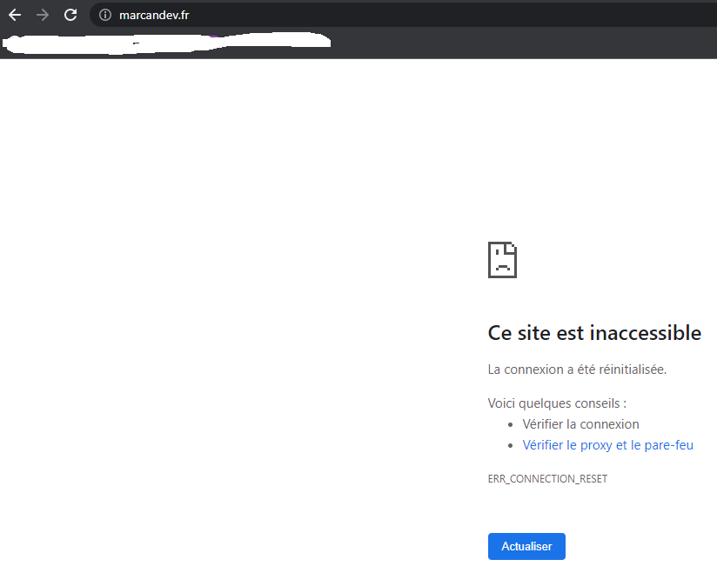Viewport: 717px width, 566px height.
Task: Open the 'Vérifier le proxy et le pare-feu' link
Action: tap(607, 445)
